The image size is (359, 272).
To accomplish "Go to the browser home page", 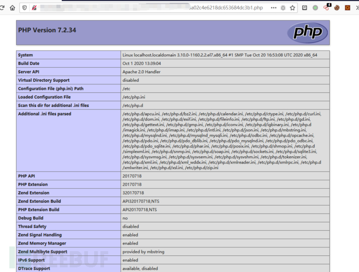I will [x=12, y=8].
